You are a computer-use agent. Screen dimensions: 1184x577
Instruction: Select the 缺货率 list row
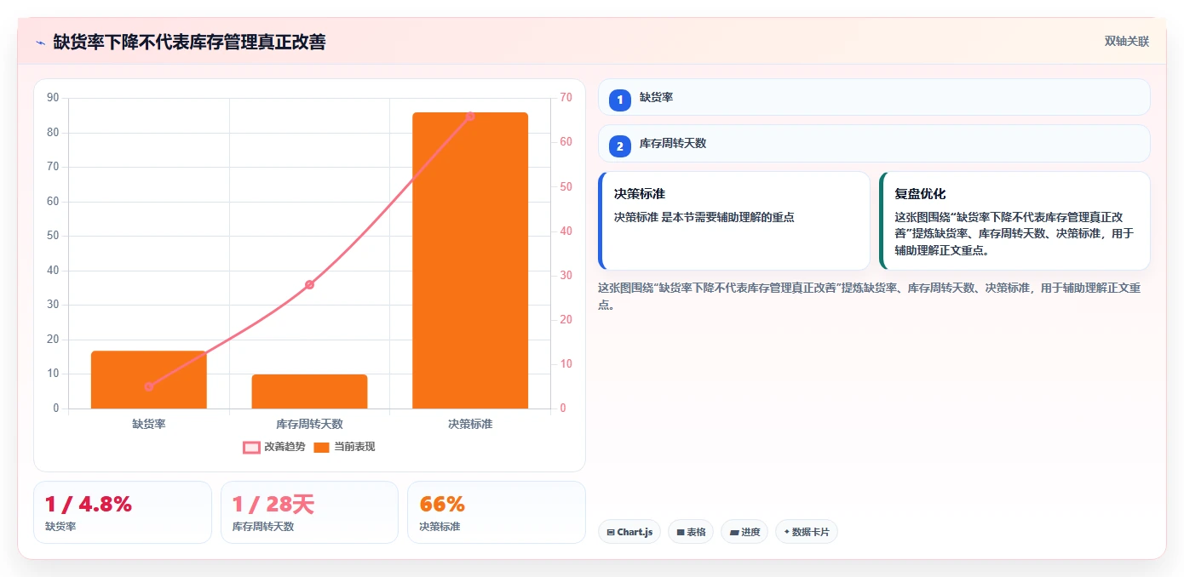coord(874,98)
